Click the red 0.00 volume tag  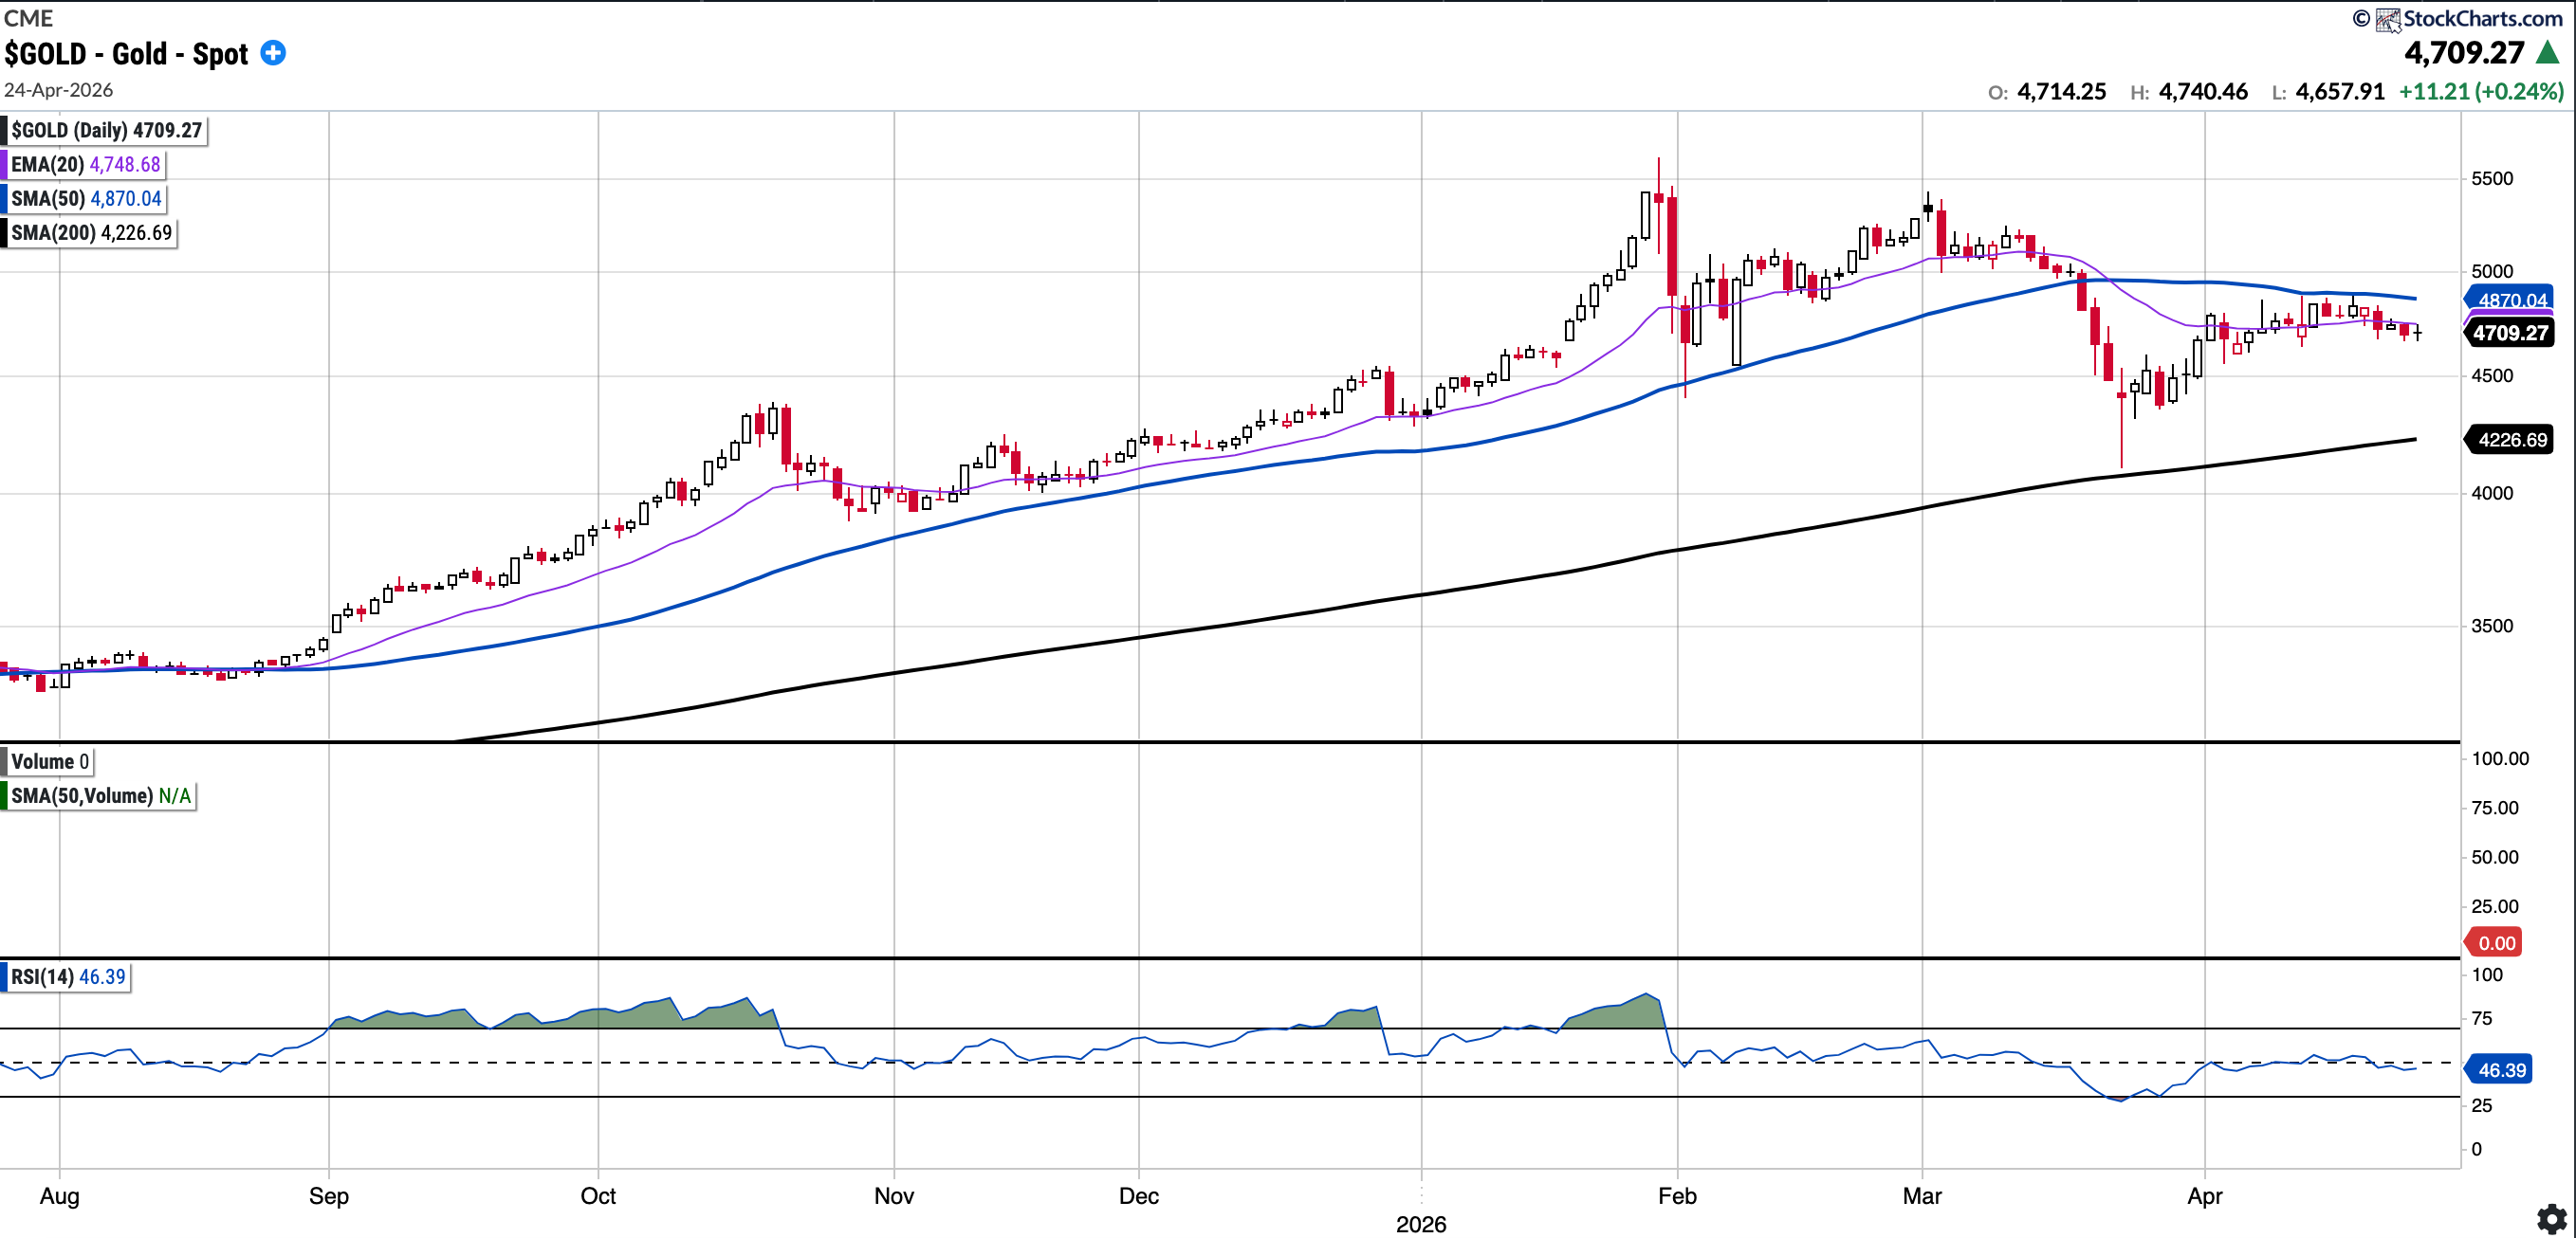(2496, 942)
